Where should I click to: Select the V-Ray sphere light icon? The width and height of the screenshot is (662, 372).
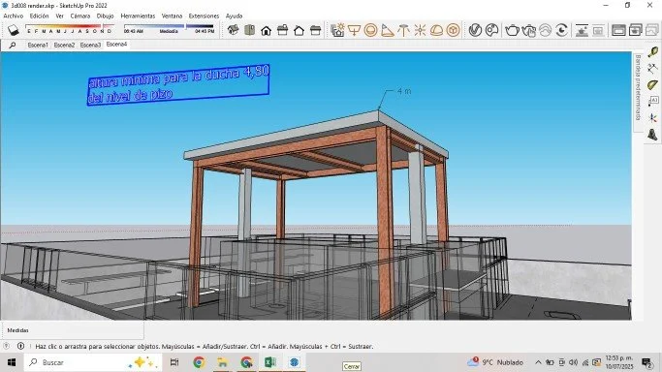point(370,30)
